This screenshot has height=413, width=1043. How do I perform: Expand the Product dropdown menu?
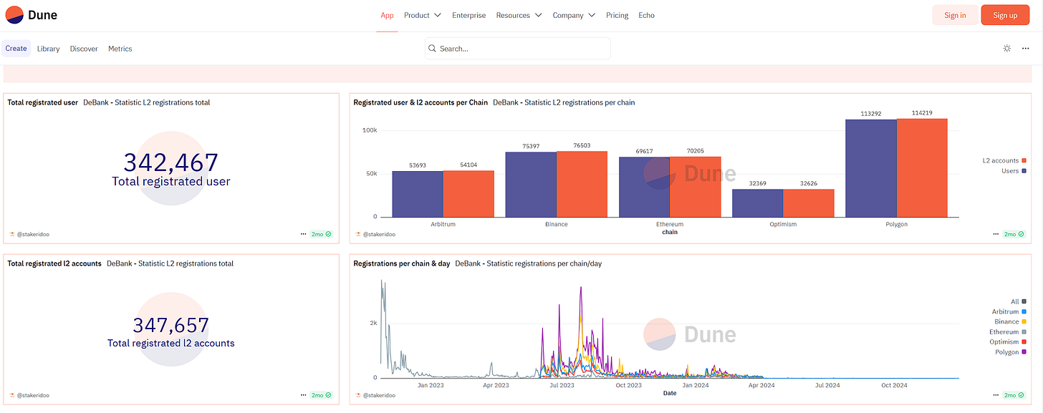pos(423,15)
